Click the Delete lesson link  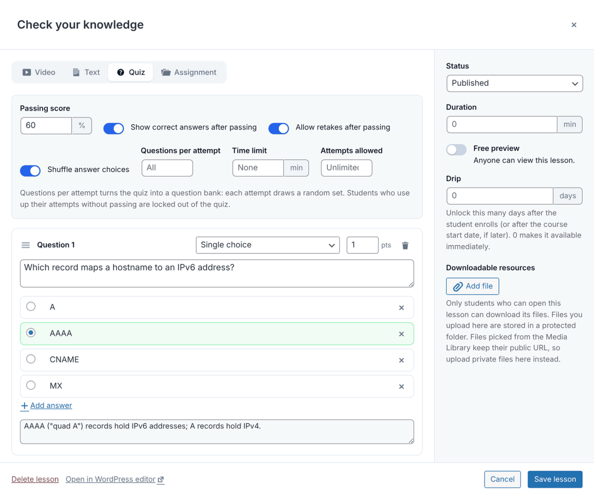(35, 479)
